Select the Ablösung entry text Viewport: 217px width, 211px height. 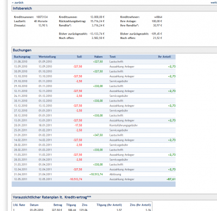point(115,174)
